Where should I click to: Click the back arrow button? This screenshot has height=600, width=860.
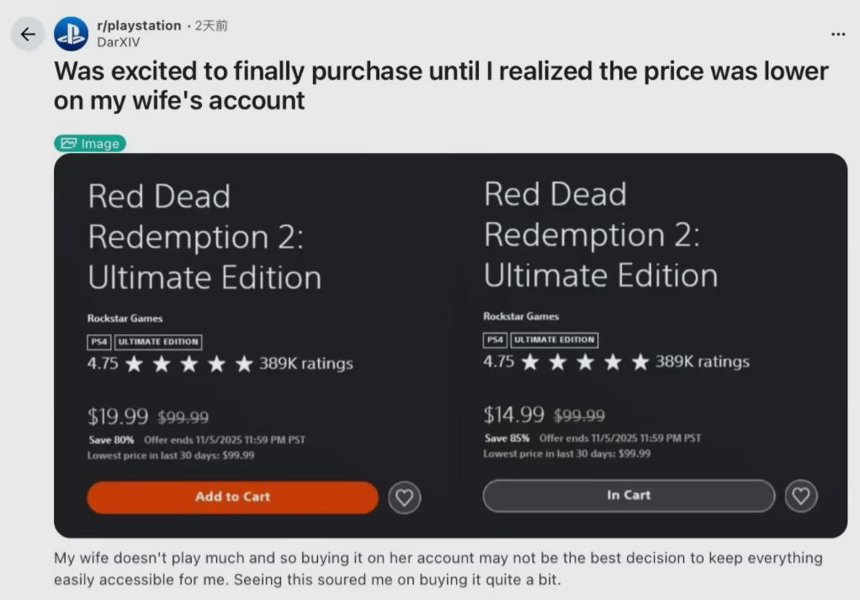pyautogui.click(x=28, y=35)
